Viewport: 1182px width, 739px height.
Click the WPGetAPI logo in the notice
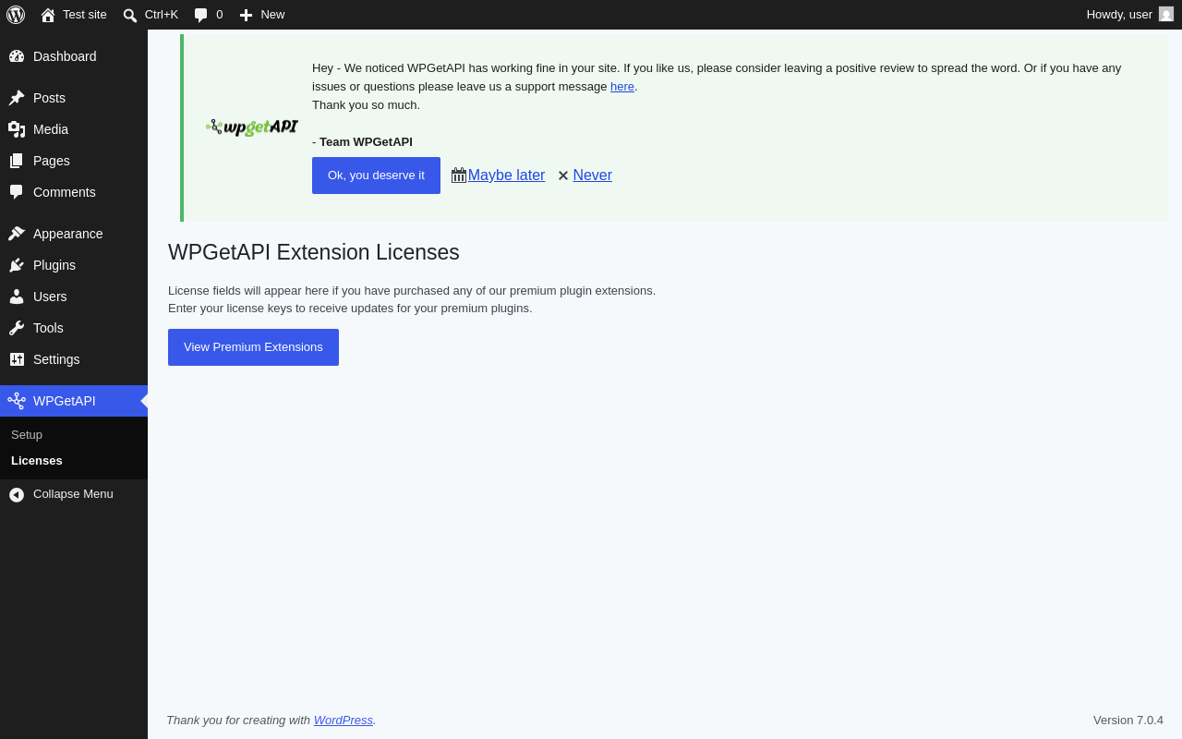252,127
